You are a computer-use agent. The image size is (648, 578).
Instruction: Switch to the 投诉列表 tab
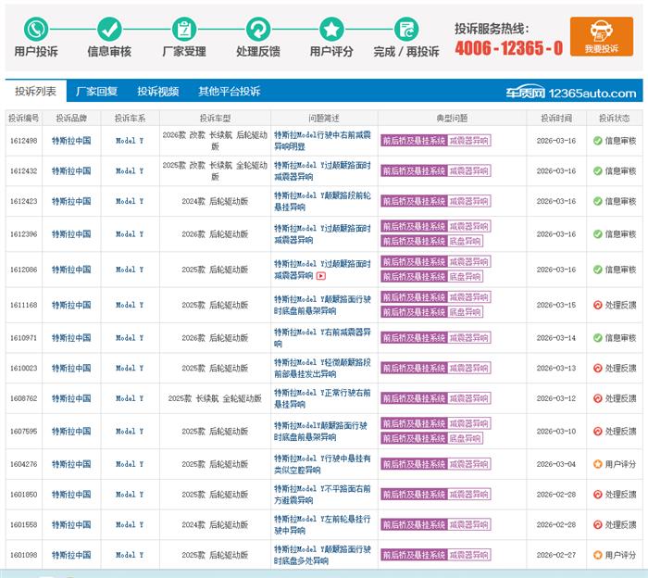coord(36,92)
